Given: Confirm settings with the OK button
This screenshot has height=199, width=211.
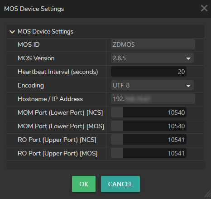Looking at the screenshot, I should coord(84,184).
